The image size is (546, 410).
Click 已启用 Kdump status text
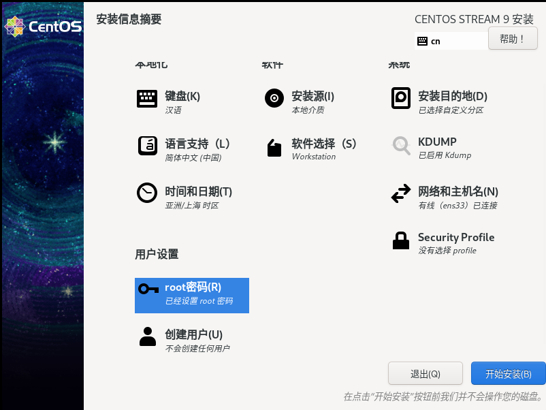click(445, 155)
